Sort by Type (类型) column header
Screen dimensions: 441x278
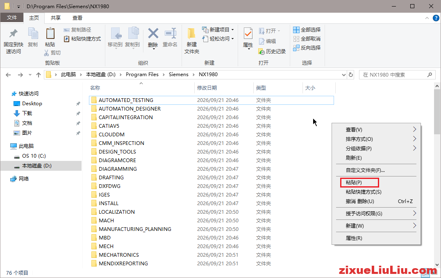tap(261, 88)
